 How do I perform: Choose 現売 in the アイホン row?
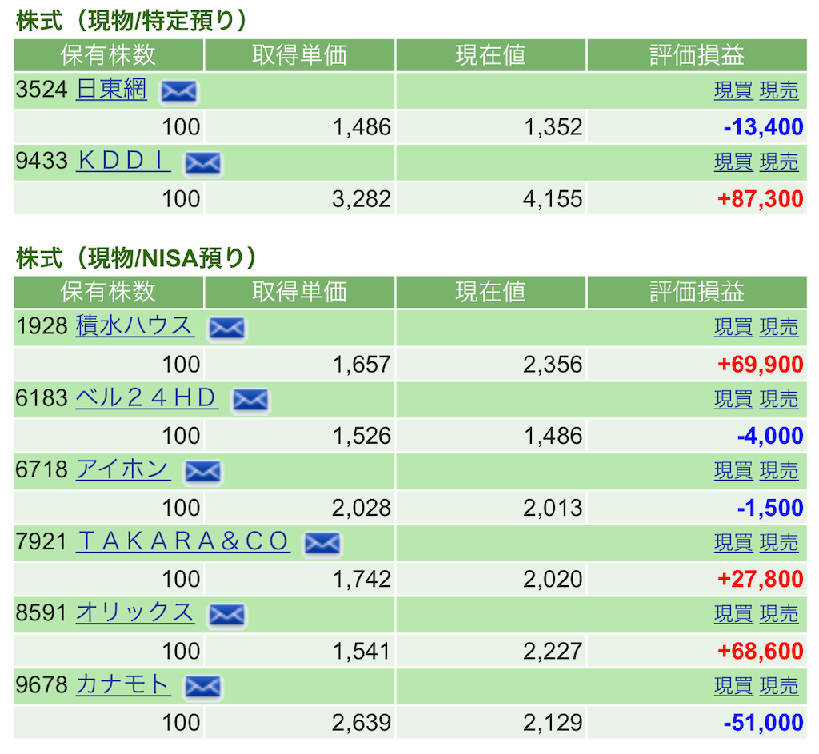click(779, 471)
